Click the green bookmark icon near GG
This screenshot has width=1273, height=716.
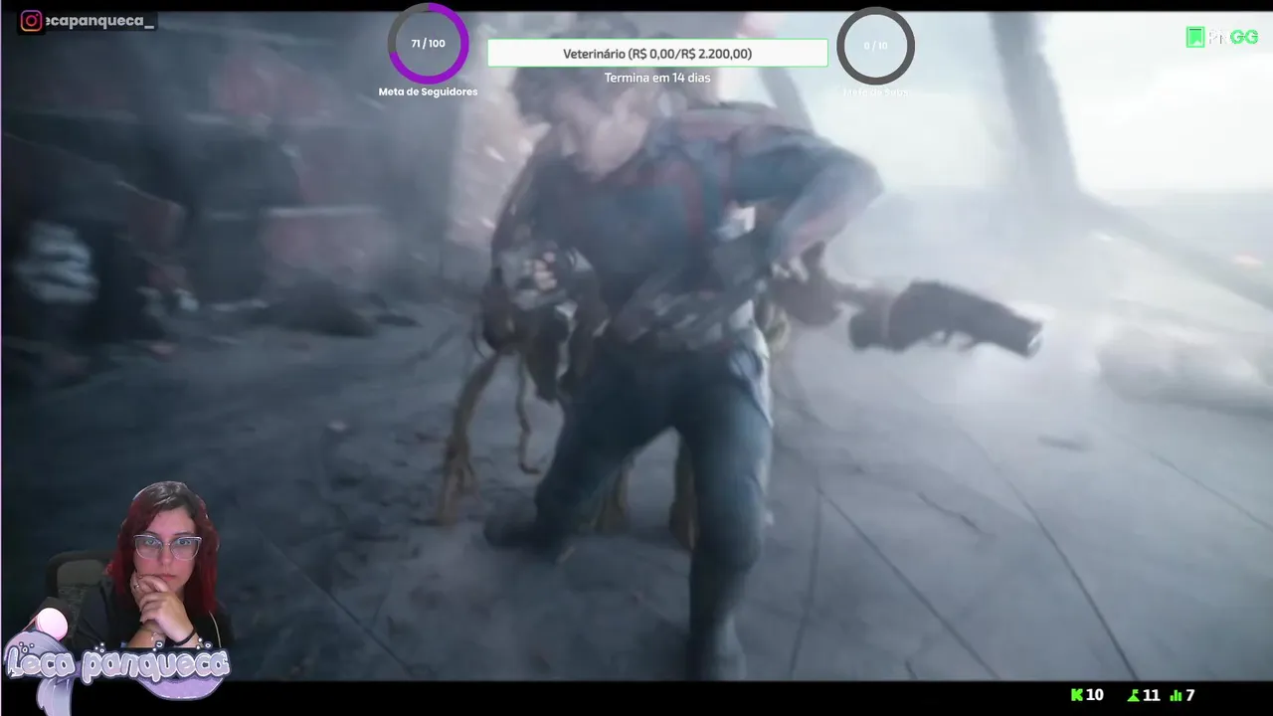point(1195,38)
